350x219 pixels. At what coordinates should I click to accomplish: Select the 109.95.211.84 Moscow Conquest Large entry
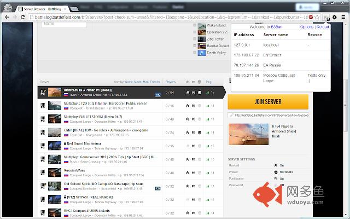281,78
